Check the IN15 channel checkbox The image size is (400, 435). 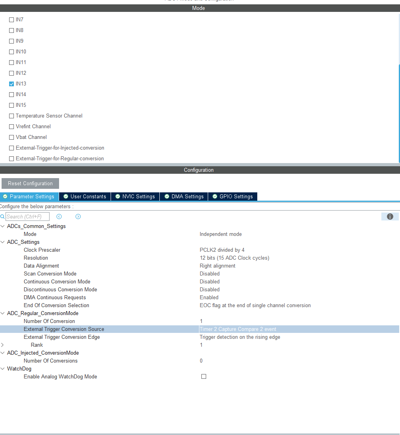11,105
